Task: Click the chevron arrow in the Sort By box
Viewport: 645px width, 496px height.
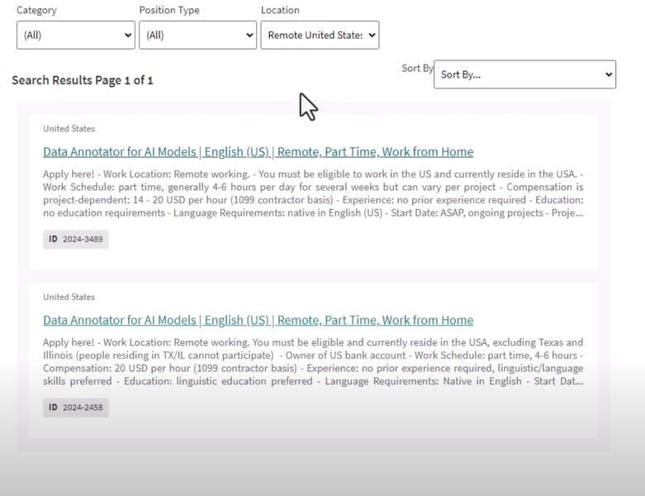Action: tap(609, 74)
